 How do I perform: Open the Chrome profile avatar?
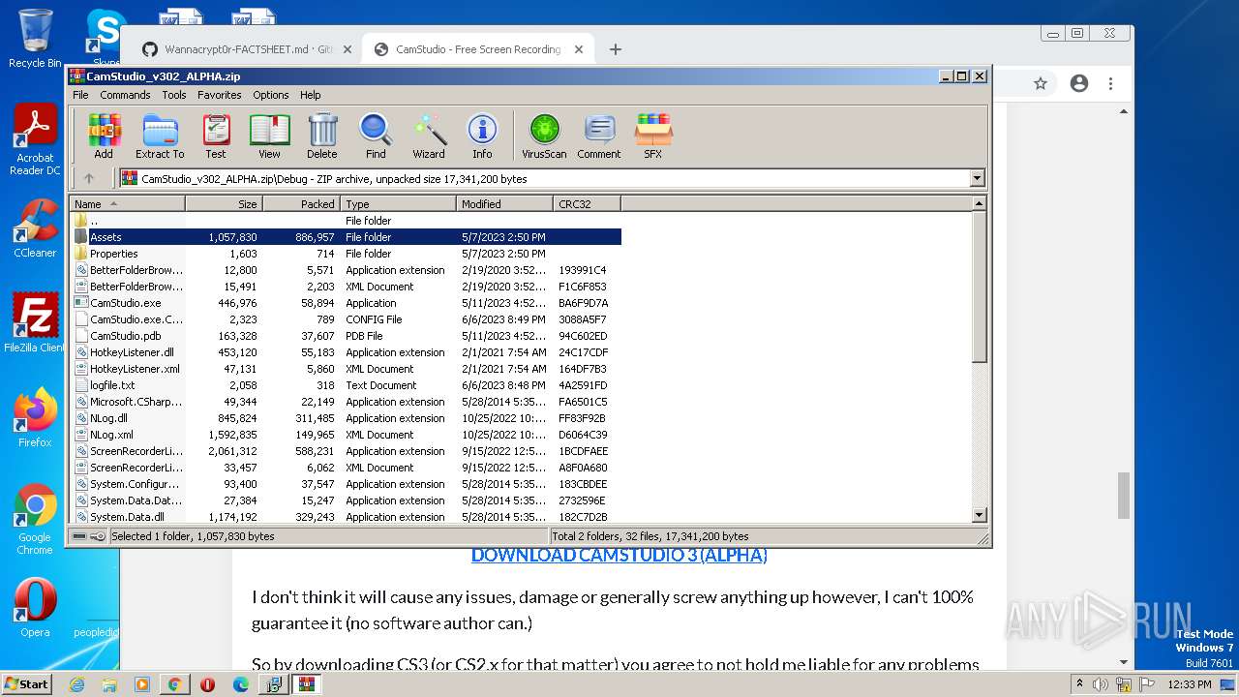tap(1079, 83)
